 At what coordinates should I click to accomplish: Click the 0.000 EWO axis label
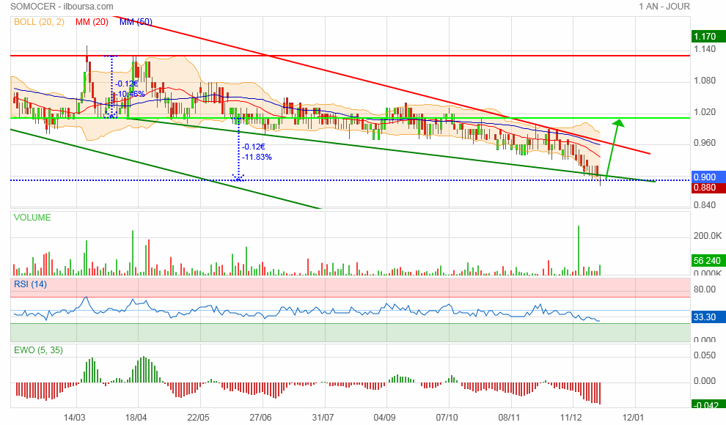704,381
